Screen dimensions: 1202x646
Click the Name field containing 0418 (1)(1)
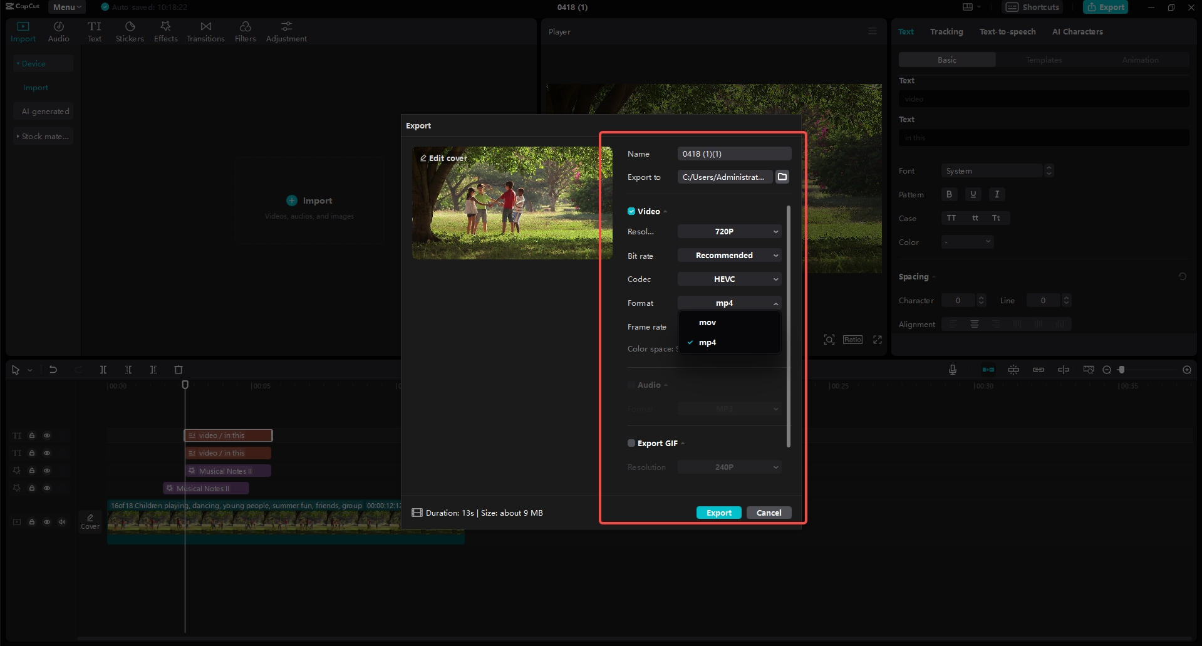[733, 154]
